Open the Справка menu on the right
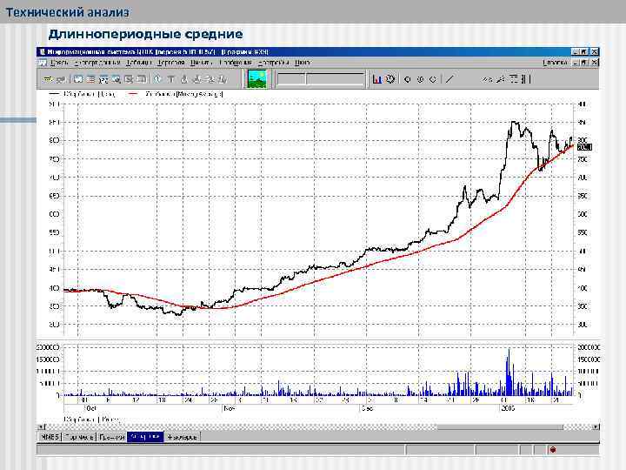 555,63
